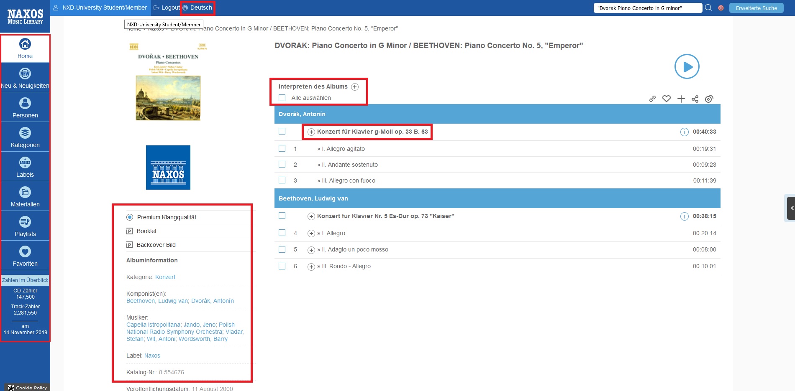Click the copy link chain icon

coord(652,99)
